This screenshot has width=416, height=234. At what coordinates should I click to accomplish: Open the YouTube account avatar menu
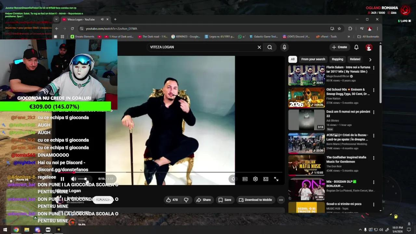tap(369, 47)
